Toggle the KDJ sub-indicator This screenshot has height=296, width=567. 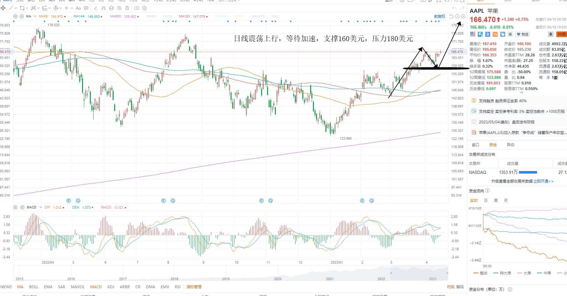[110, 287]
